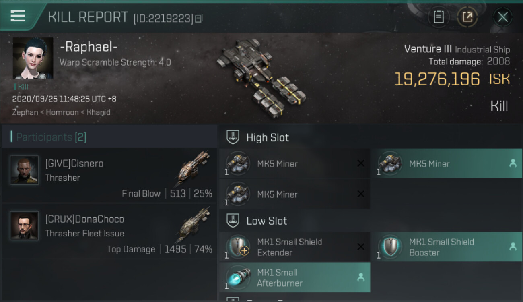Viewport: 523px width, 302px height.
Task: Open DonaChoco's pilot portrait
Action: (x=25, y=225)
